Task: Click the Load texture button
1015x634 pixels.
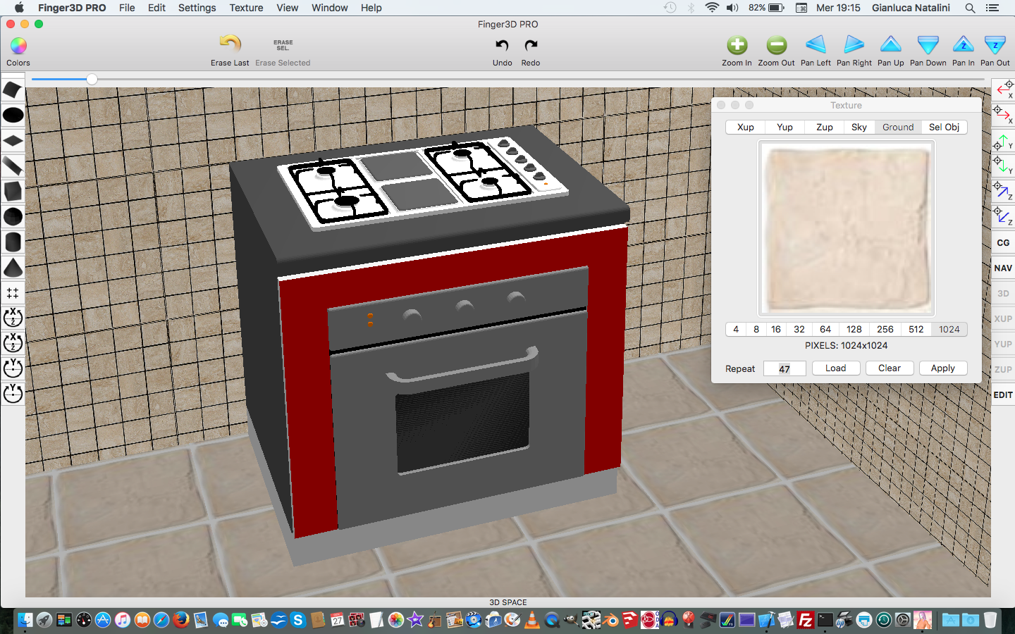Action: (x=835, y=368)
